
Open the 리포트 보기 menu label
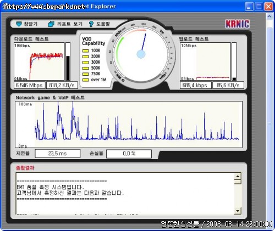click(70, 24)
